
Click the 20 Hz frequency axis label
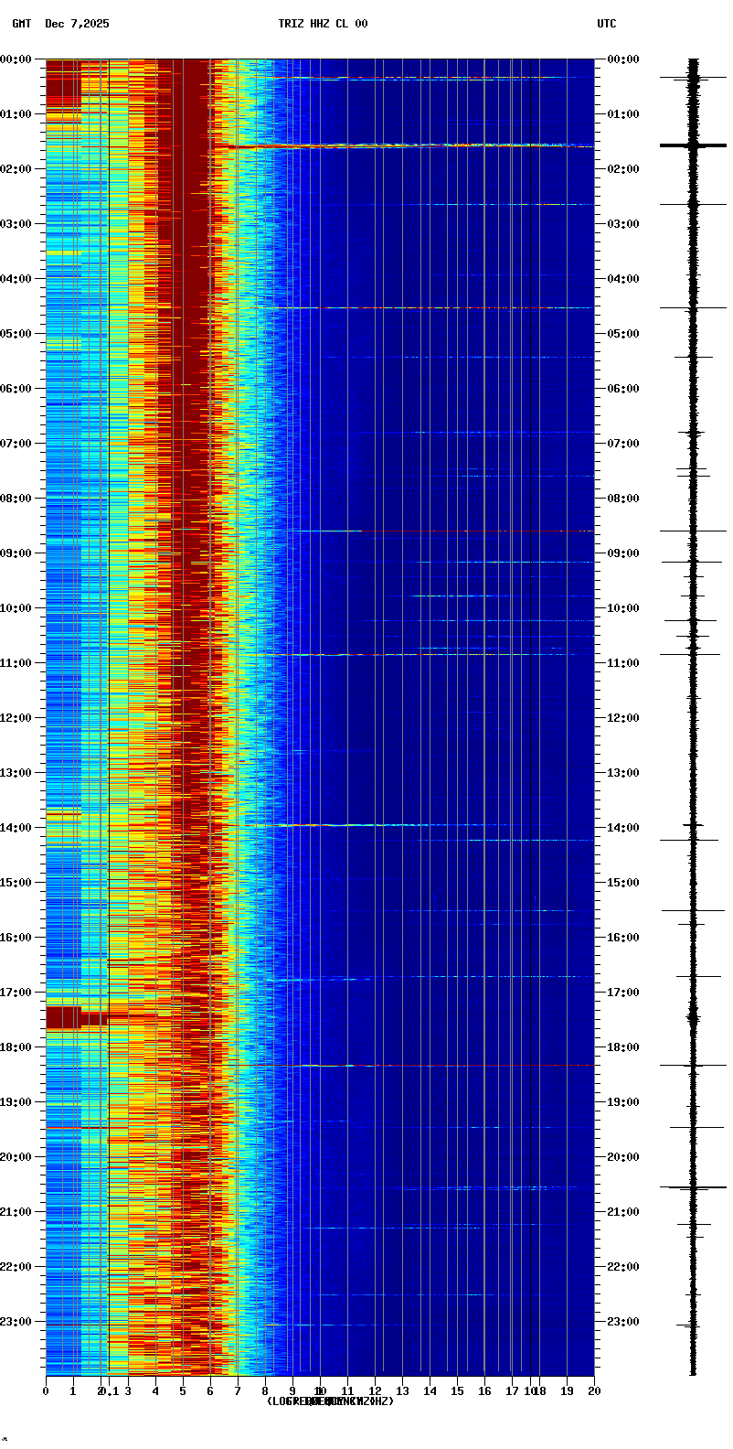click(594, 1391)
